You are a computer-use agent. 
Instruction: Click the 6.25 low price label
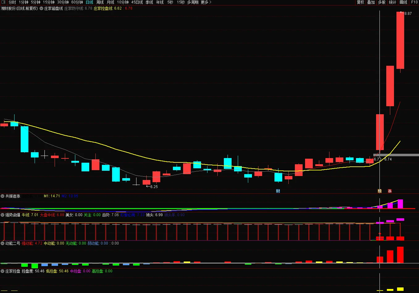point(154,186)
